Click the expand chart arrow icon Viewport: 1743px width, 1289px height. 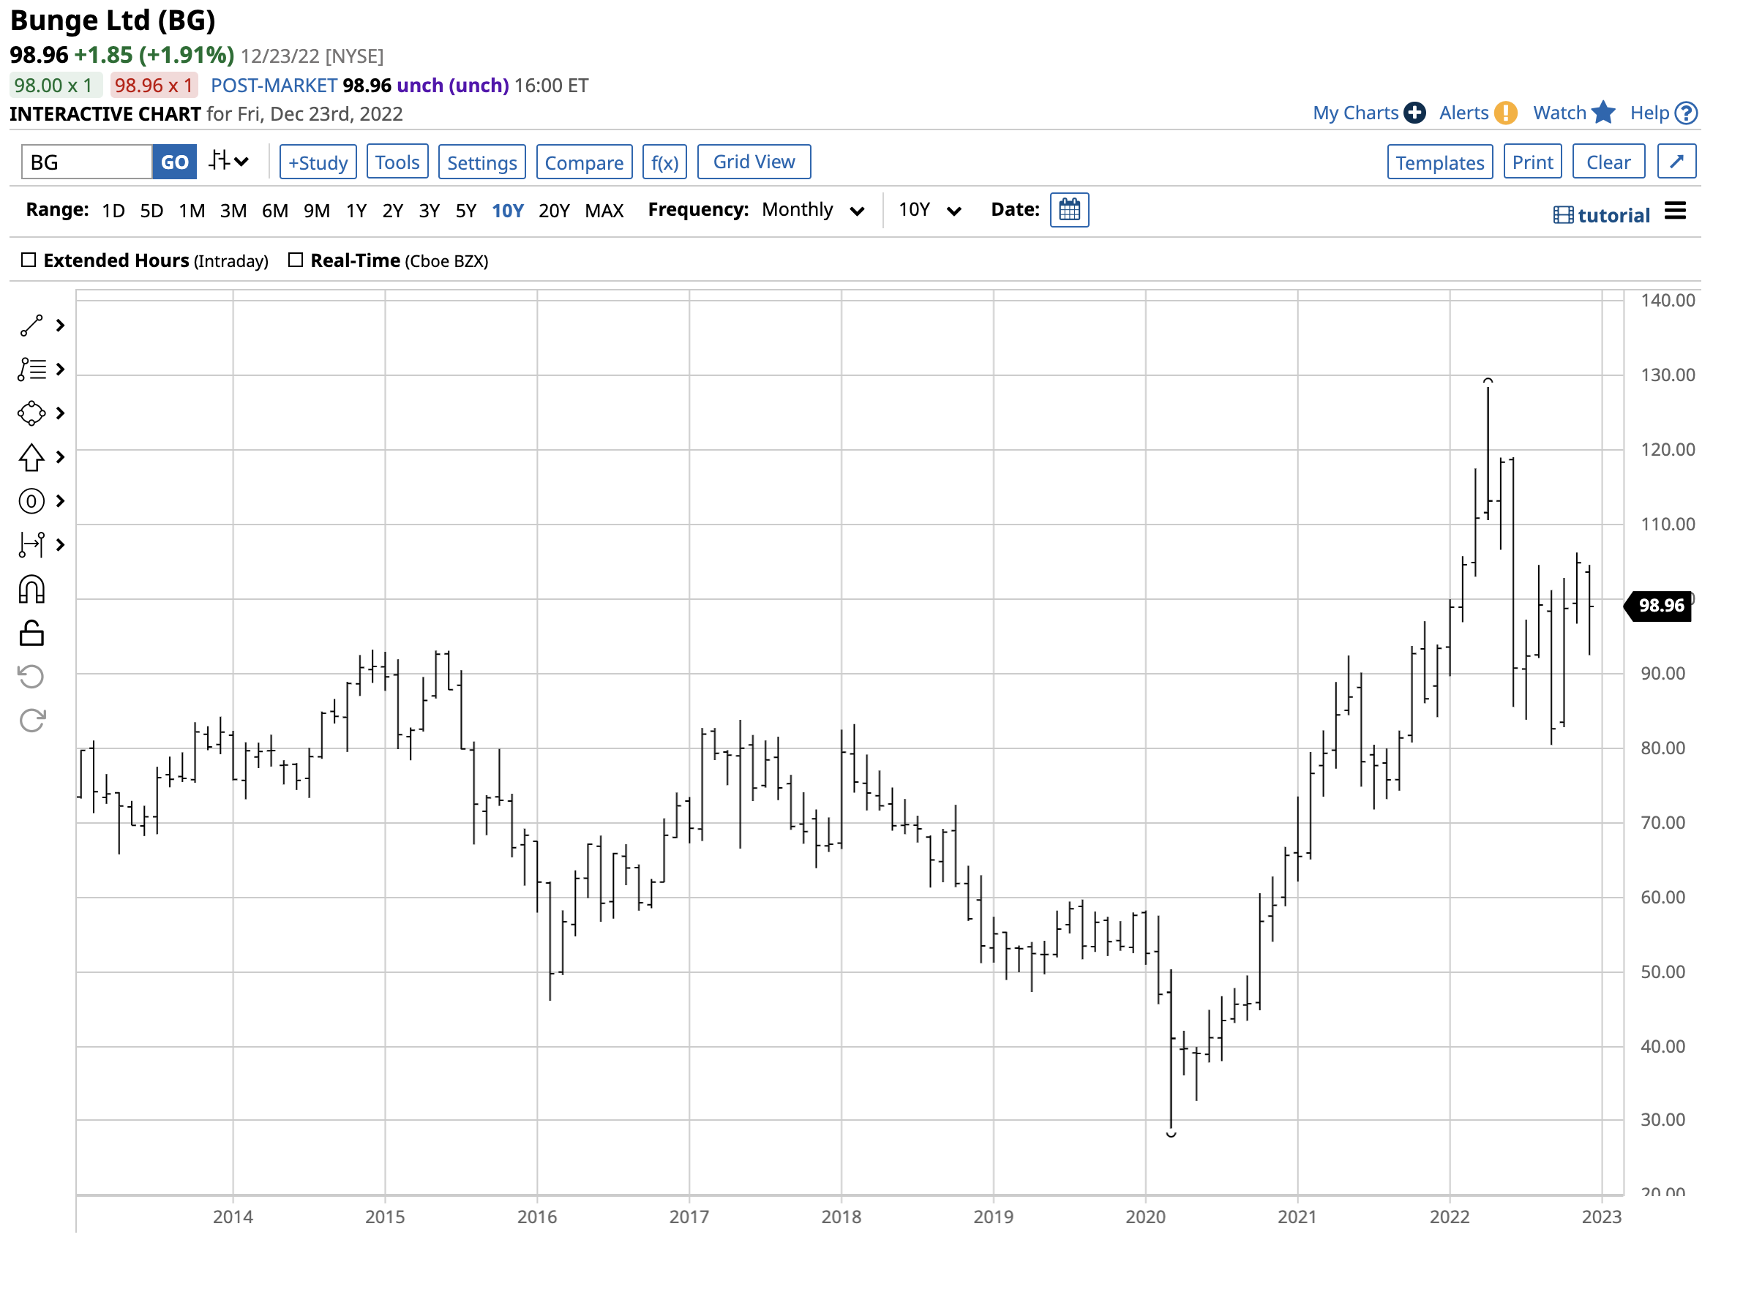coord(1676,162)
